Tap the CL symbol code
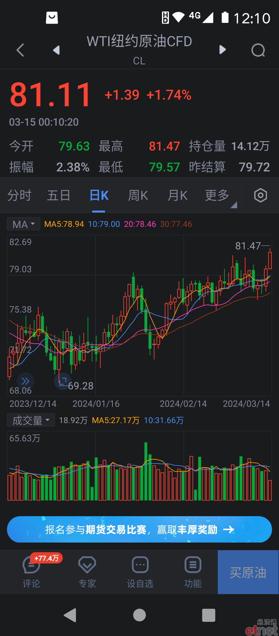This screenshot has width=279, height=636. (139, 61)
